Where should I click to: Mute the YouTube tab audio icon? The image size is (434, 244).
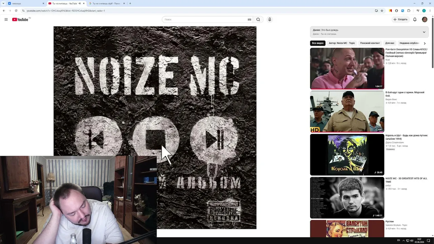[x=80, y=3]
